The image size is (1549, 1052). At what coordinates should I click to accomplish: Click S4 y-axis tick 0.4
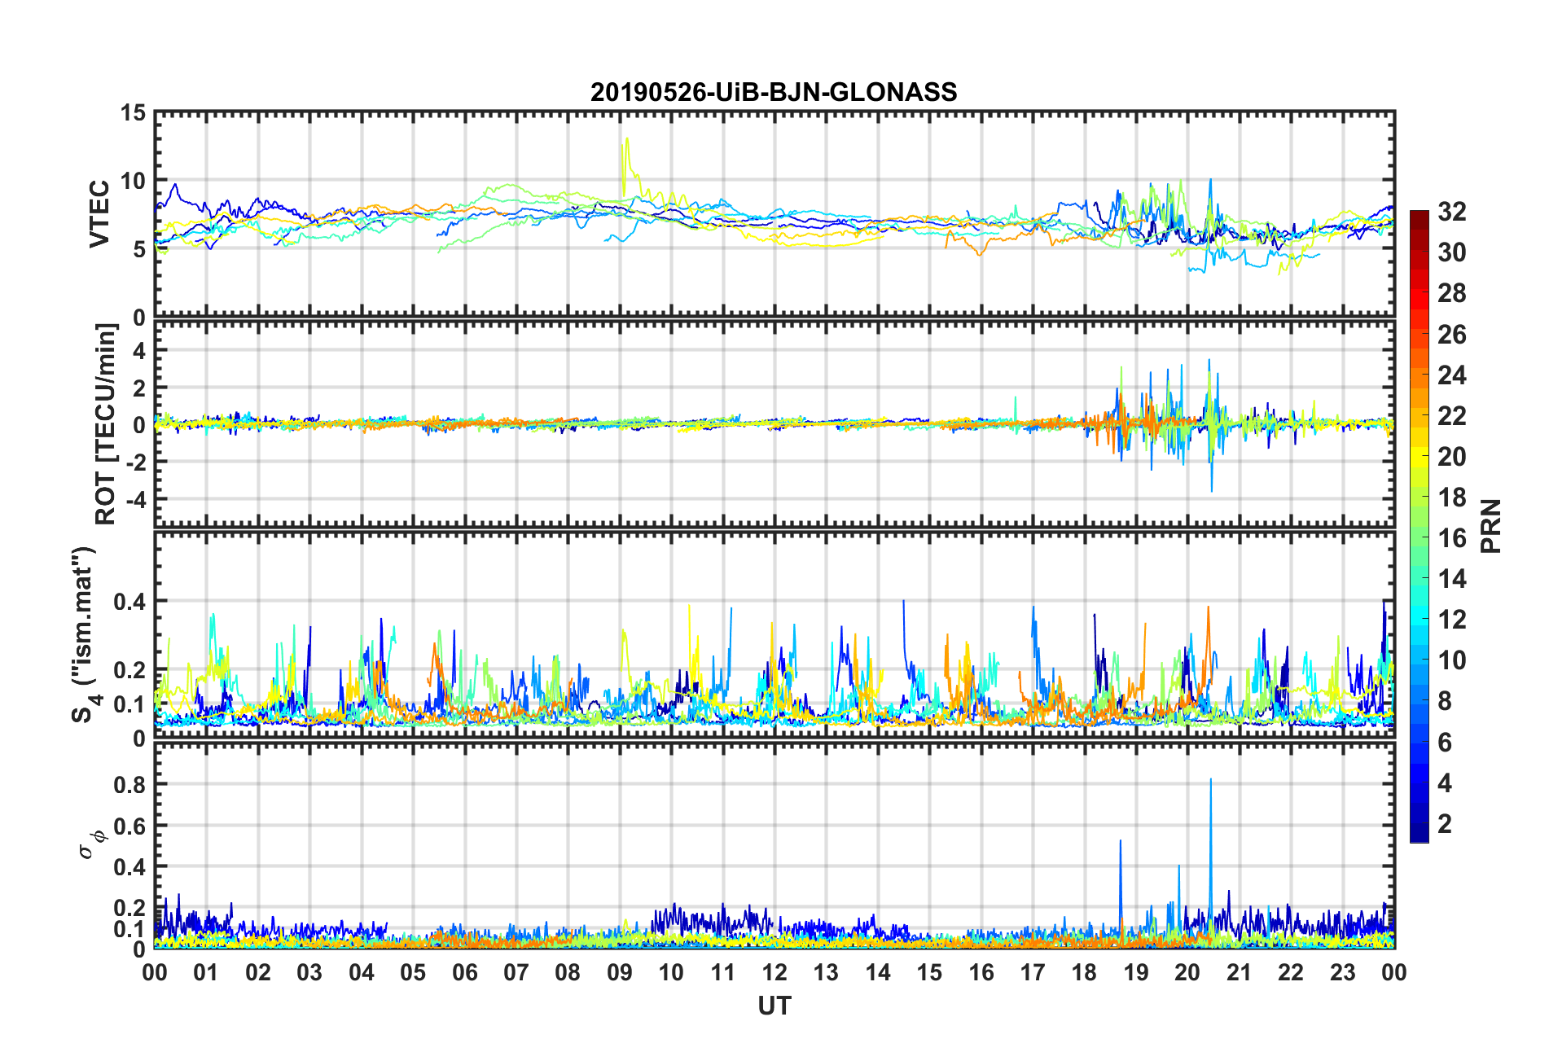(130, 602)
